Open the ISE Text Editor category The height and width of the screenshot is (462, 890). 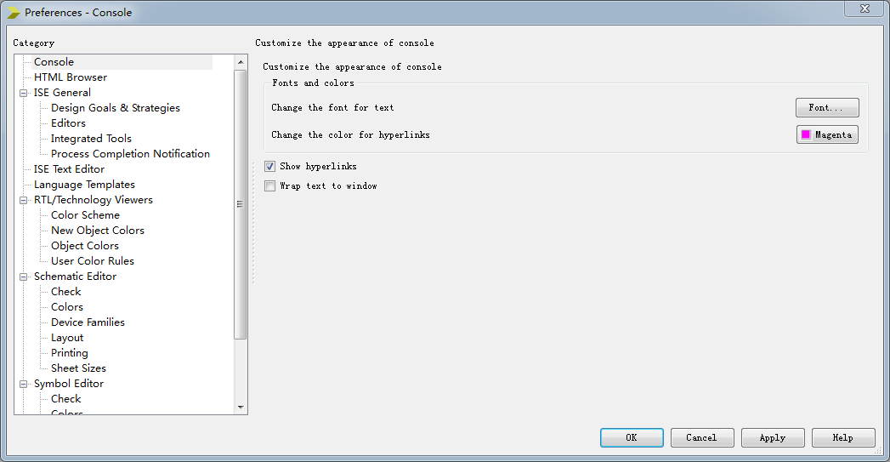(x=69, y=169)
